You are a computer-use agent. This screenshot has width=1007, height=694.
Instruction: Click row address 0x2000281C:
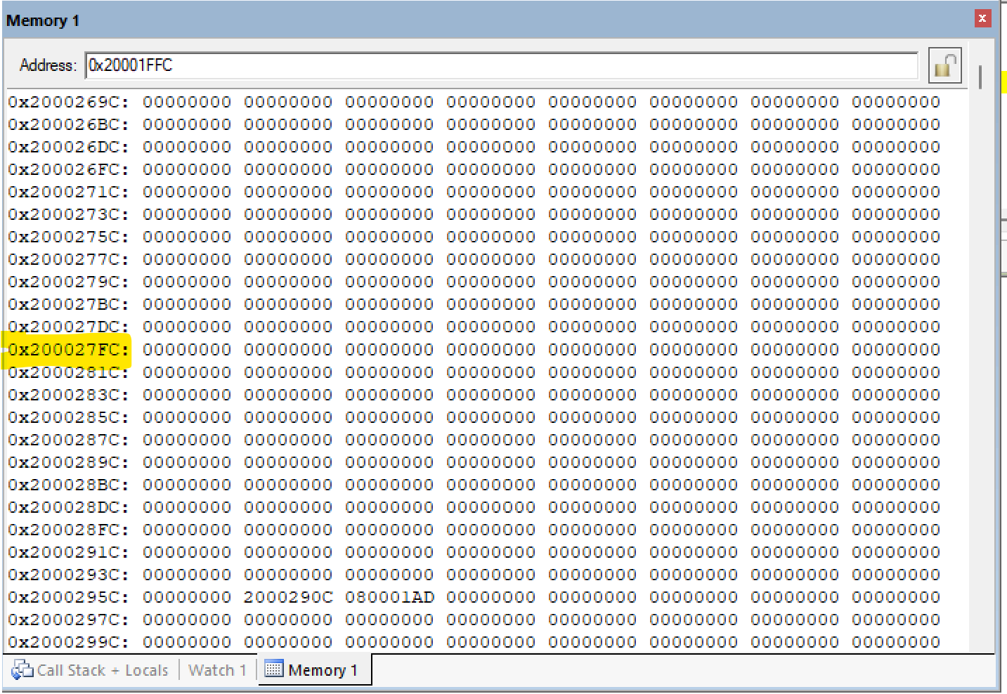[69, 372]
